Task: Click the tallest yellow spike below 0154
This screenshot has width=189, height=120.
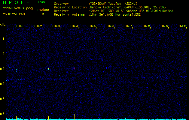Action: pos(75,116)
